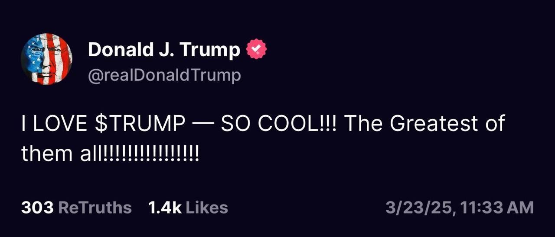Click the $TRUMP cashtag in the post
This screenshot has height=237, width=555.
tap(139, 124)
